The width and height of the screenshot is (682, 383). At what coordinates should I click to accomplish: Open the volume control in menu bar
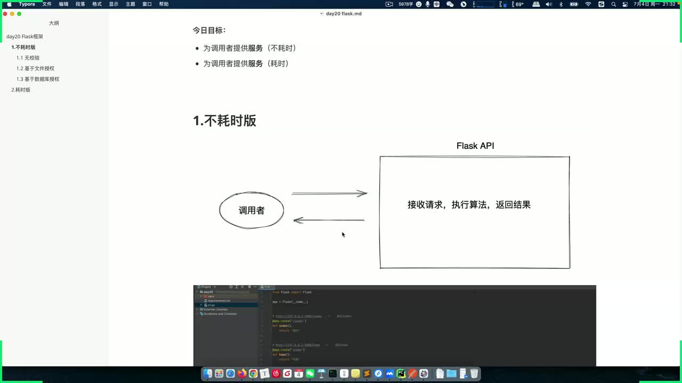549,4
